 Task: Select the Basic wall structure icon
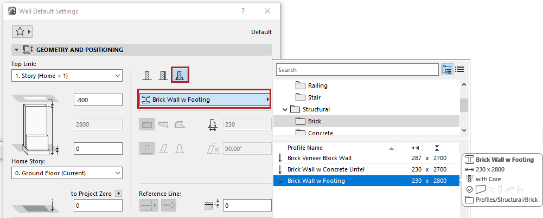click(146, 75)
